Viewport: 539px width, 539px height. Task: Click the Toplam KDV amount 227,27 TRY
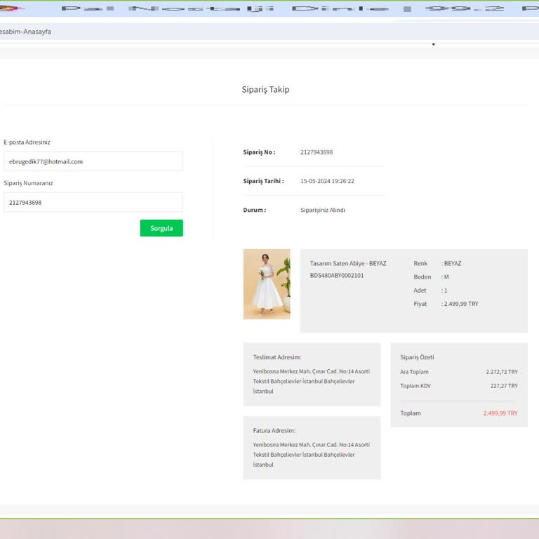(x=504, y=386)
